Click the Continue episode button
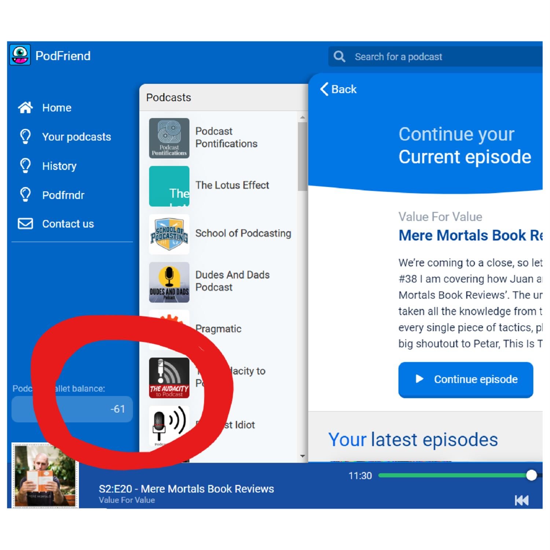The image size is (550, 550). [466, 379]
